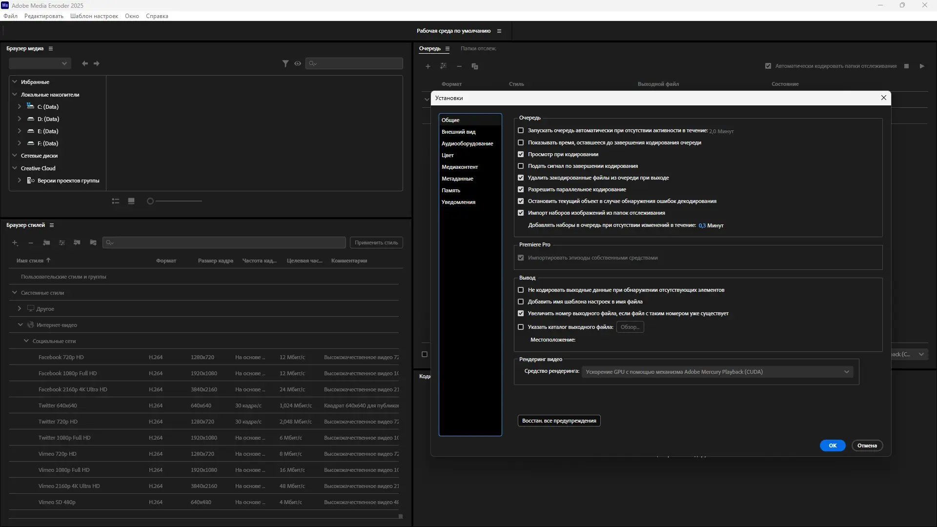Click add source plus icon in Queue
Viewport: 937px width, 527px height.
(x=428, y=66)
